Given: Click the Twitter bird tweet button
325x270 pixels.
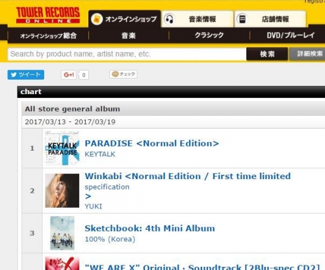Looking at the screenshot, I should [x=26, y=75].
